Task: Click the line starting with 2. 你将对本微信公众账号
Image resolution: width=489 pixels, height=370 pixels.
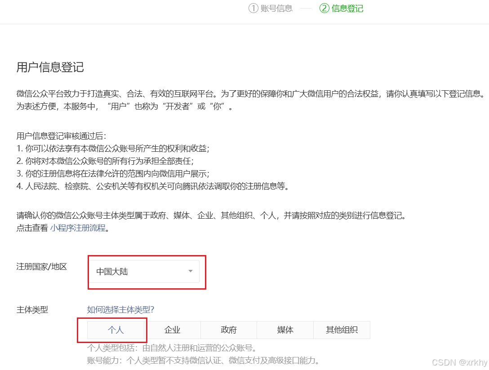Action: pyautogui.click(x=105, y=161)
